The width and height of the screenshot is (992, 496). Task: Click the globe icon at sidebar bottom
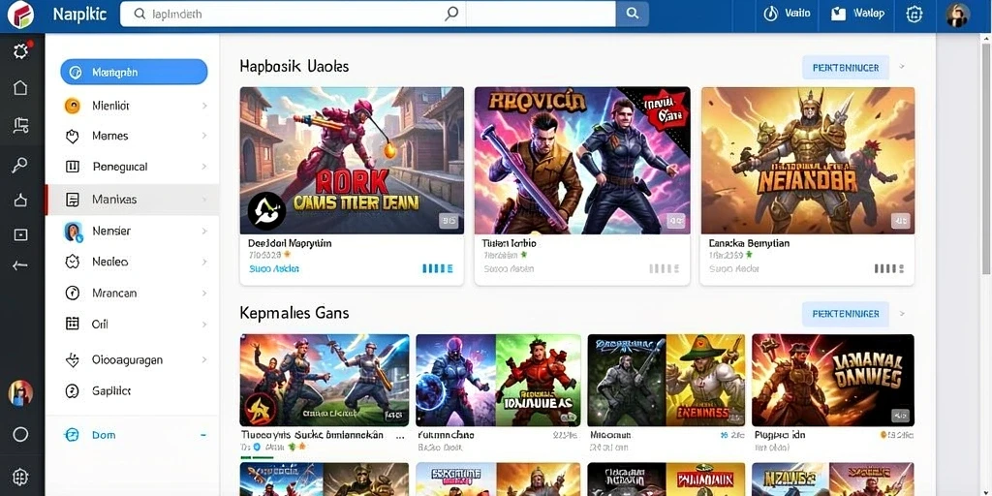pyautogui.click(x=20, y=477)
